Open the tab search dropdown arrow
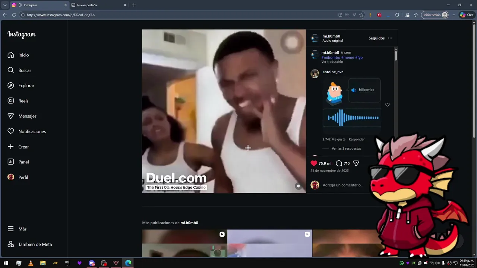The image size is (477, 268). pos(4,5)
